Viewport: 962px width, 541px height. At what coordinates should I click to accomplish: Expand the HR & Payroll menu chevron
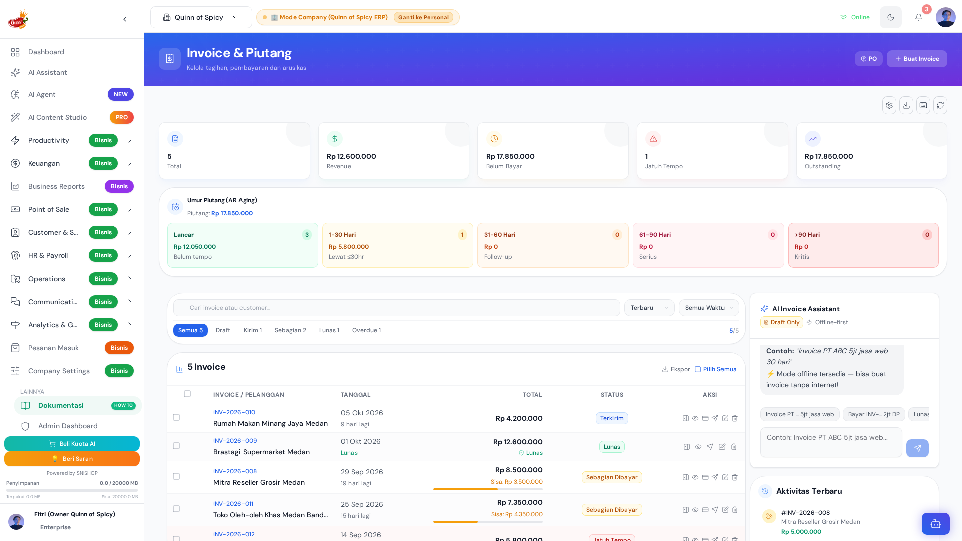[x=130, y=255]
